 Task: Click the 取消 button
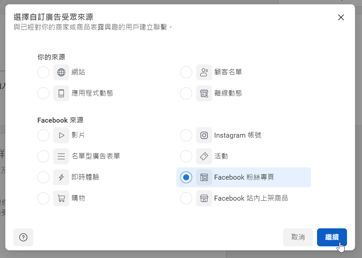pos(298,237)
